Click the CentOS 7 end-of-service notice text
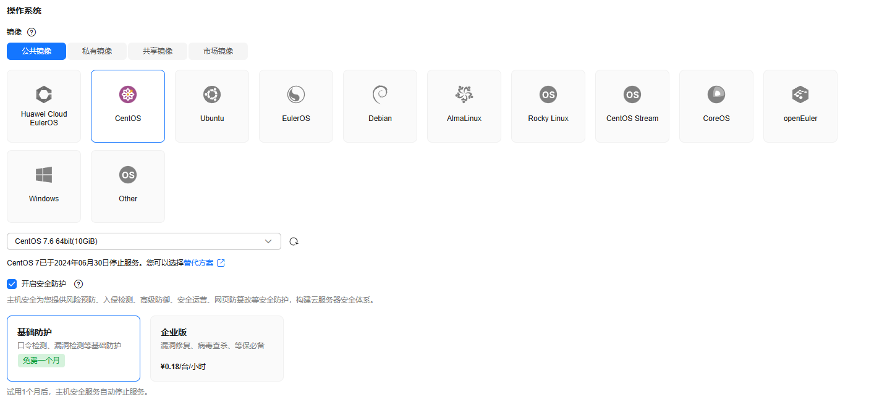The height and width of the screenshot is (397, 874). pos(95,263)
